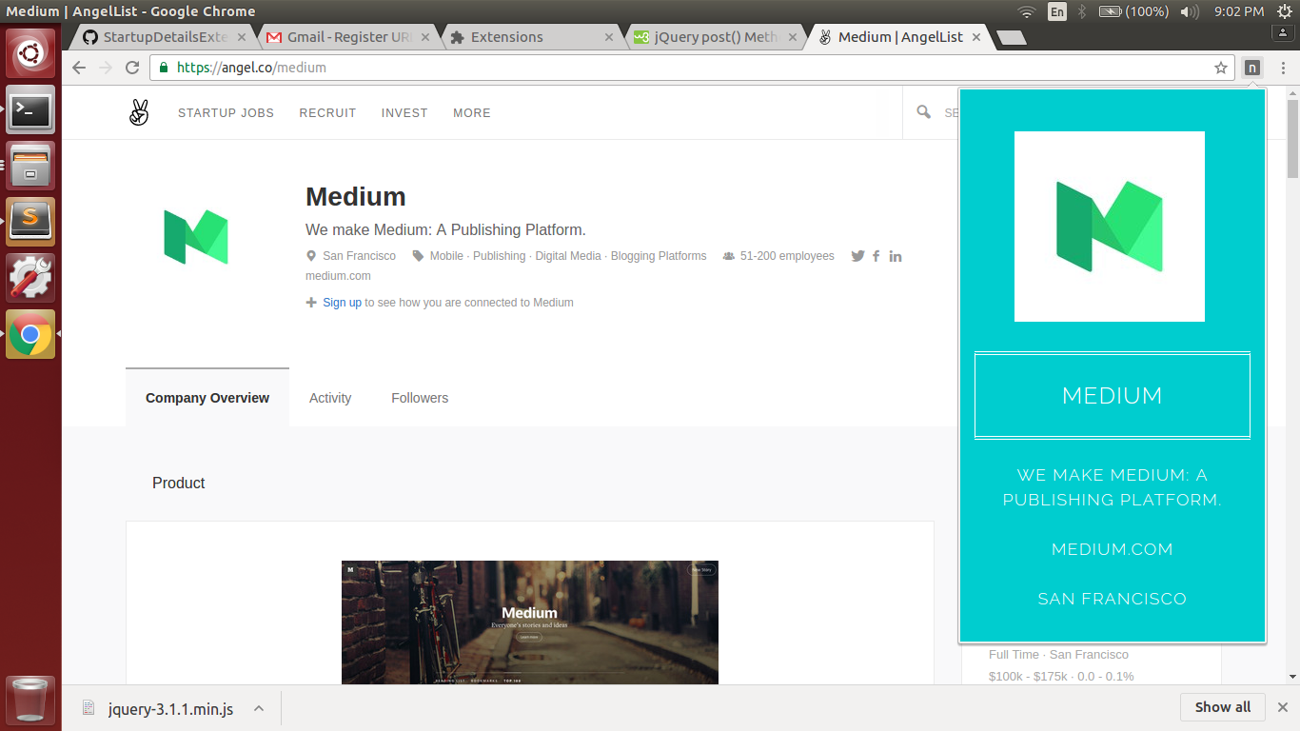The width and height of the screenshot is (1300, 731).
Task: Open INVEST in navigation
Action: click(404, 112)
